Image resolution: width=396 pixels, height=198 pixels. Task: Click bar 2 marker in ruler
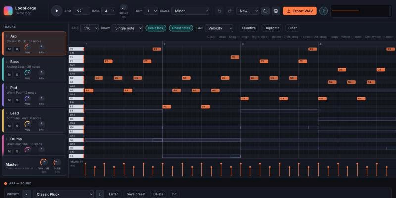click(165, 44)
